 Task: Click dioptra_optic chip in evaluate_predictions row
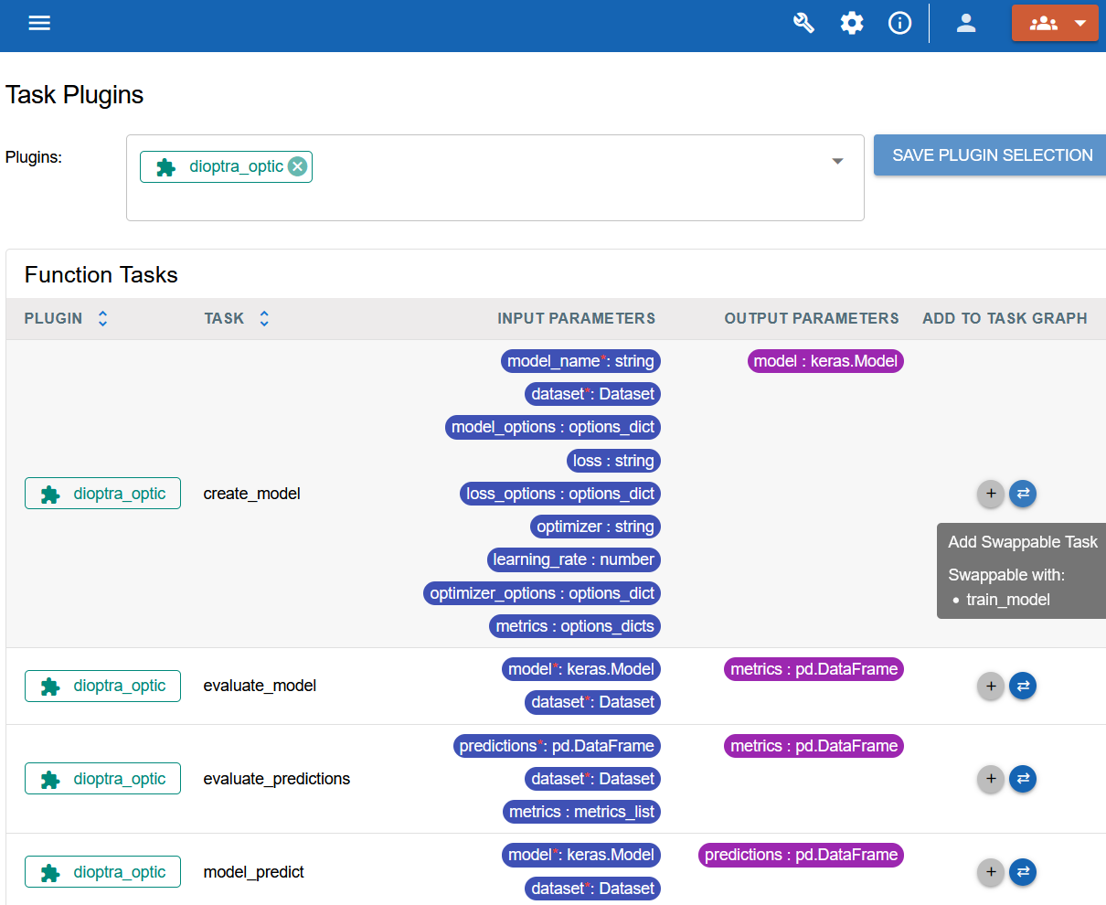tap(102, 779)
